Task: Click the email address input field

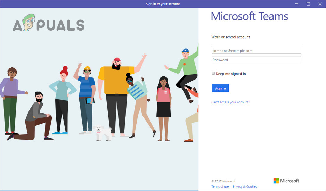Action: tap(256, 50)
